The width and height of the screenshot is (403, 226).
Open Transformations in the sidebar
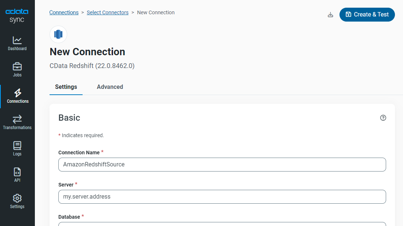[17, 122]
